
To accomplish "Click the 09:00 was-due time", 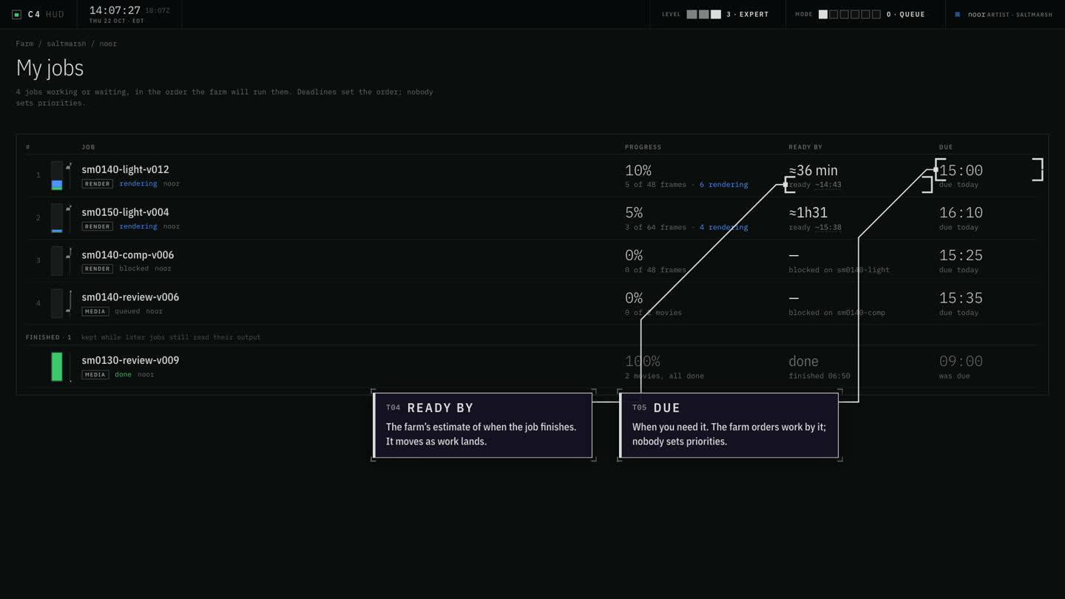I will (961, 362).
